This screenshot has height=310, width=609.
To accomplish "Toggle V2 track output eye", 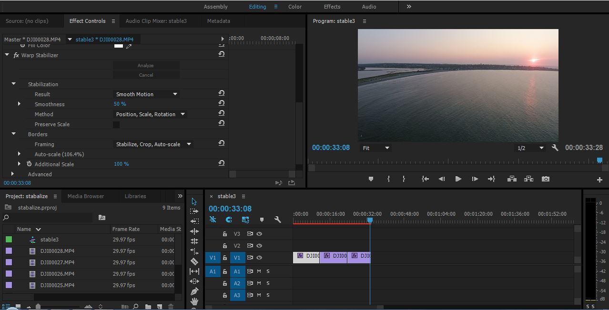I will pyautogui.click(x=259, y=246).
